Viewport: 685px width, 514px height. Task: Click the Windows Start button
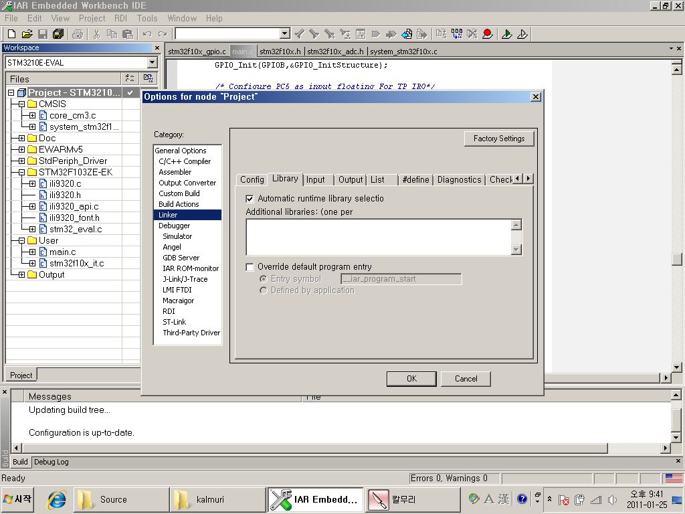(x=17, y=499)
